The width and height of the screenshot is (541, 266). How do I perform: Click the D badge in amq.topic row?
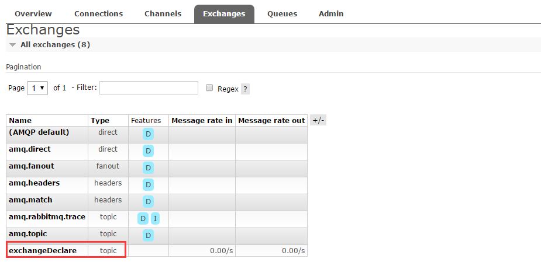tap(149, 236)
